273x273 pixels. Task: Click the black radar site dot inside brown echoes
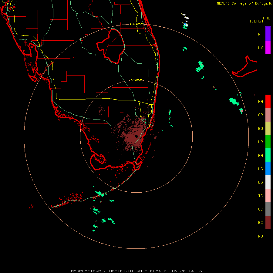(136, 136)
